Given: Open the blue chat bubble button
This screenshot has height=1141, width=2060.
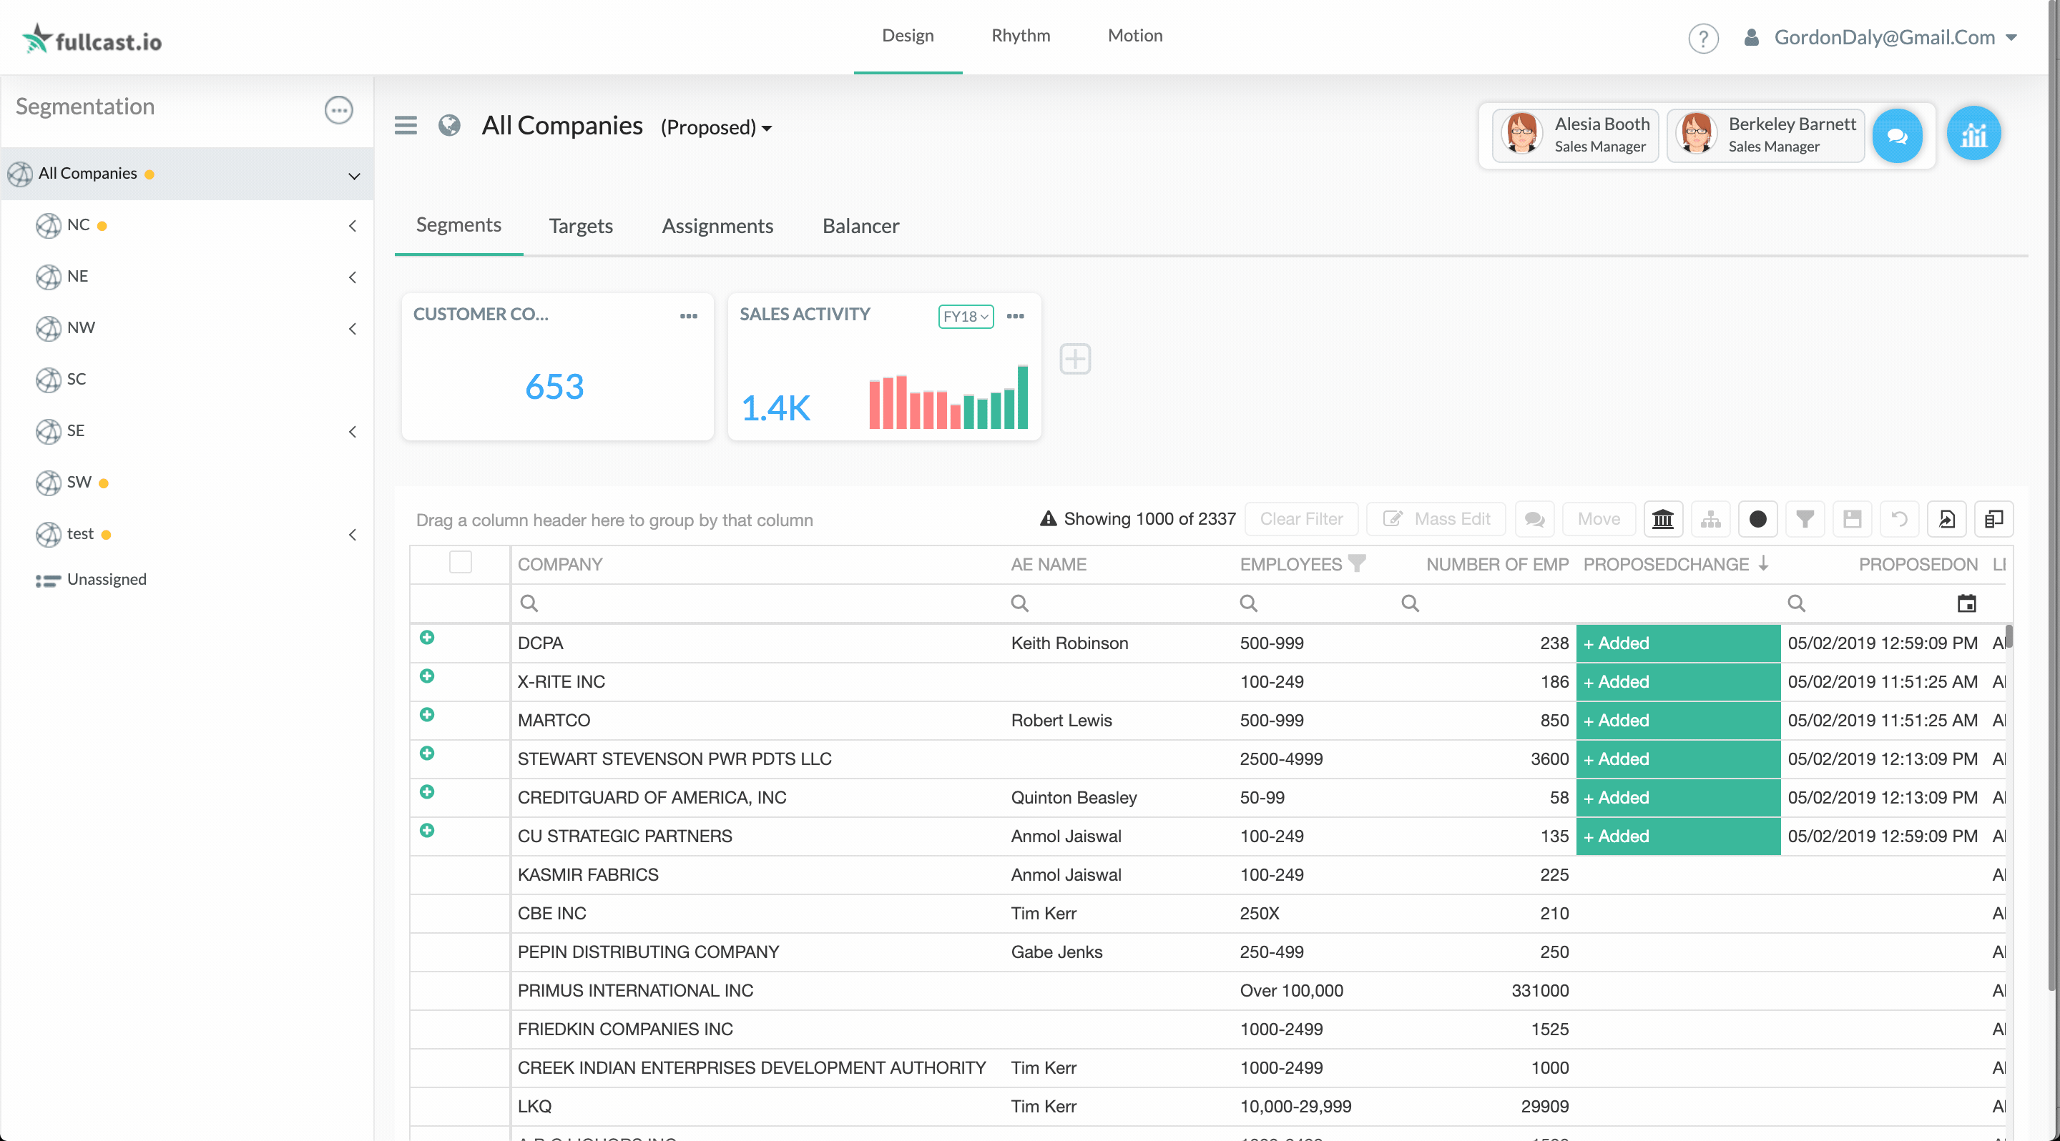Looking at the screenshot, I should pos(1897,135).
